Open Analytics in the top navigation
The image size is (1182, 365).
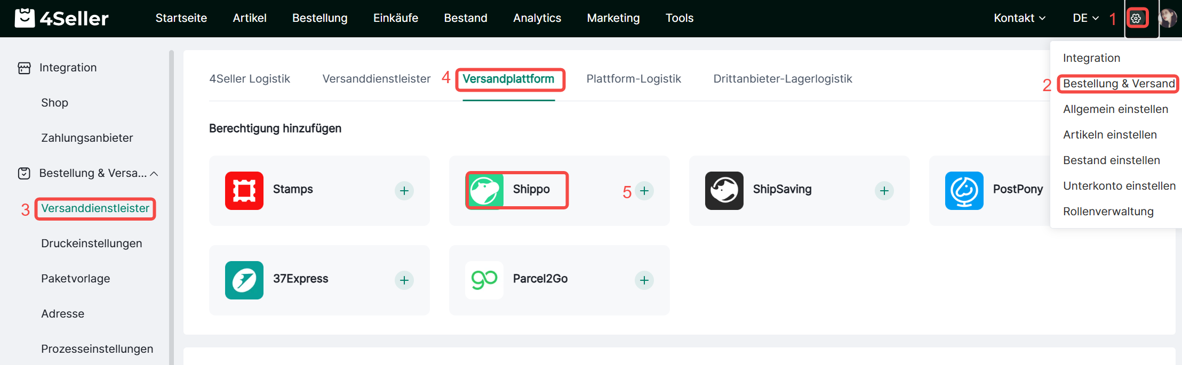tap(537, 18)
